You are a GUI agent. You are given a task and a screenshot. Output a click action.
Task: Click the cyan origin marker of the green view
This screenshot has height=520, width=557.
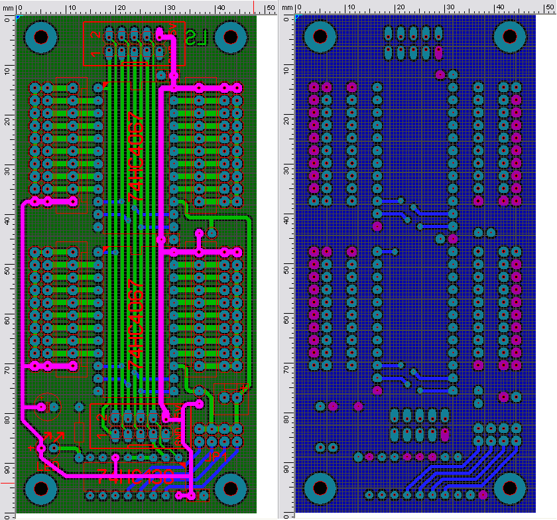click(x=19, y=17)
